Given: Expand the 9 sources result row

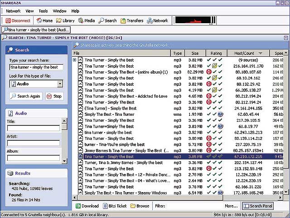Looking at the screenshot, I should click(x=74, y=60).
